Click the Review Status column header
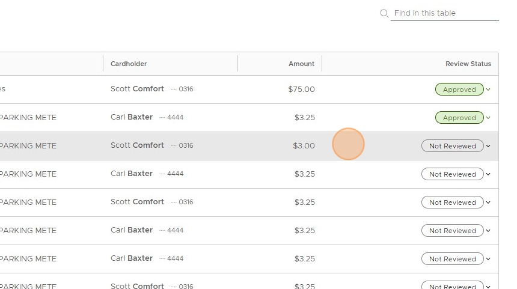 click(468, 64)
